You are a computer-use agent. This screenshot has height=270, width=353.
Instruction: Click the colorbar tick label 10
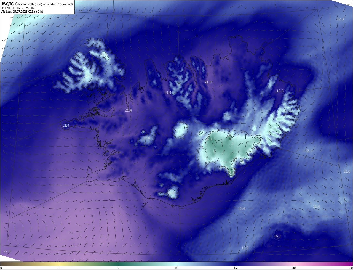176,268
